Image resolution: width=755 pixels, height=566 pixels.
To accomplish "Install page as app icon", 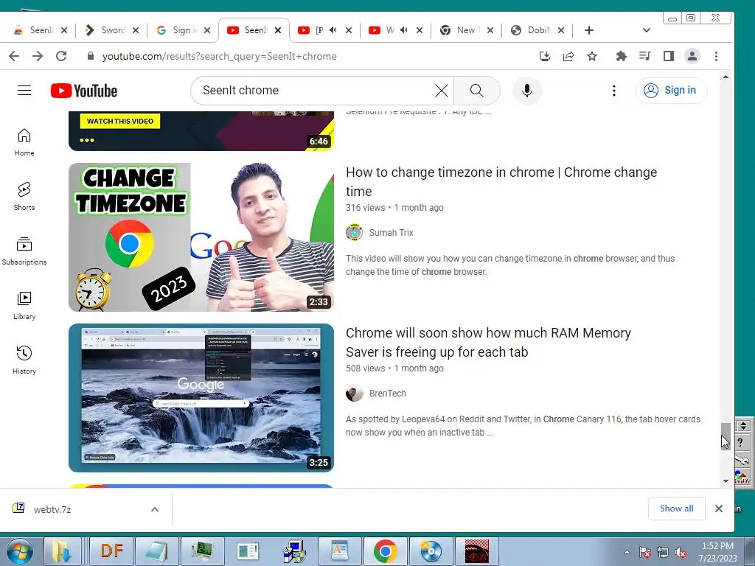I will pos(545,56).
